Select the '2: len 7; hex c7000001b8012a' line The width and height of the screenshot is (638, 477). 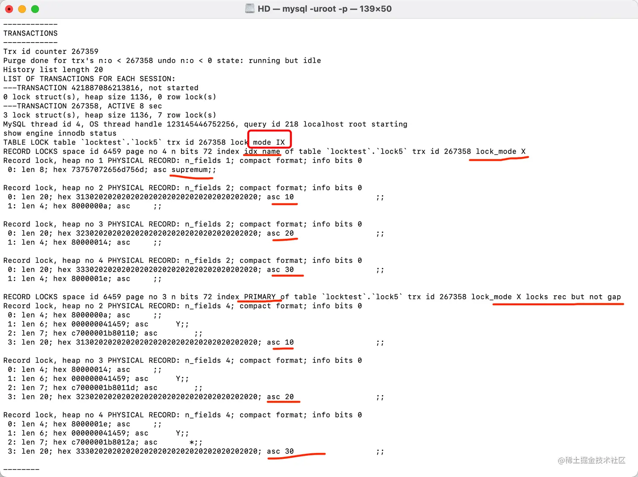coord(105,442)
